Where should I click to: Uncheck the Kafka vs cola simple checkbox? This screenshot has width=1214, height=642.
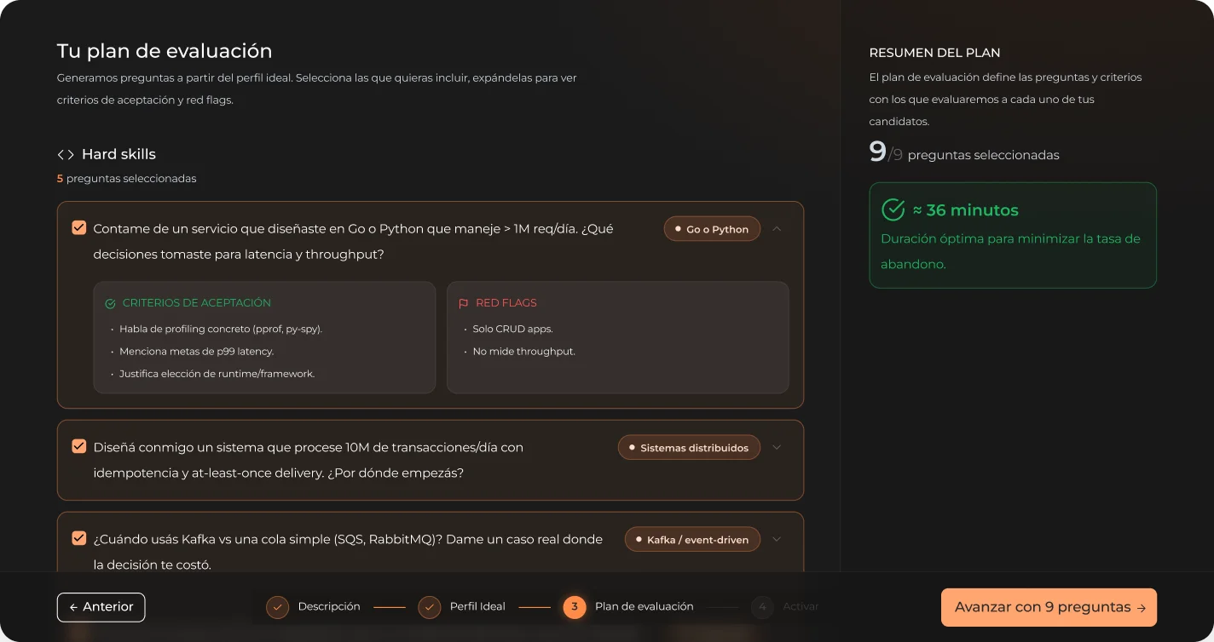coord(79,538)
